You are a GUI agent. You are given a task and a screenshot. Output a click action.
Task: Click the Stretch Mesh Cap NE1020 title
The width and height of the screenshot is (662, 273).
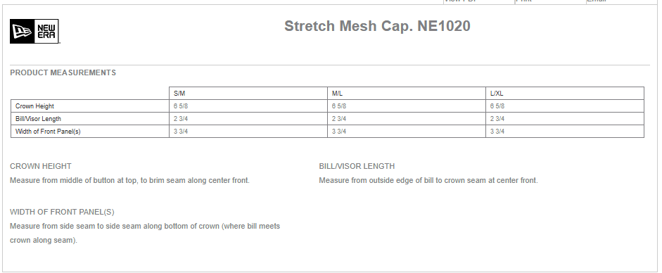click(377, 26)
